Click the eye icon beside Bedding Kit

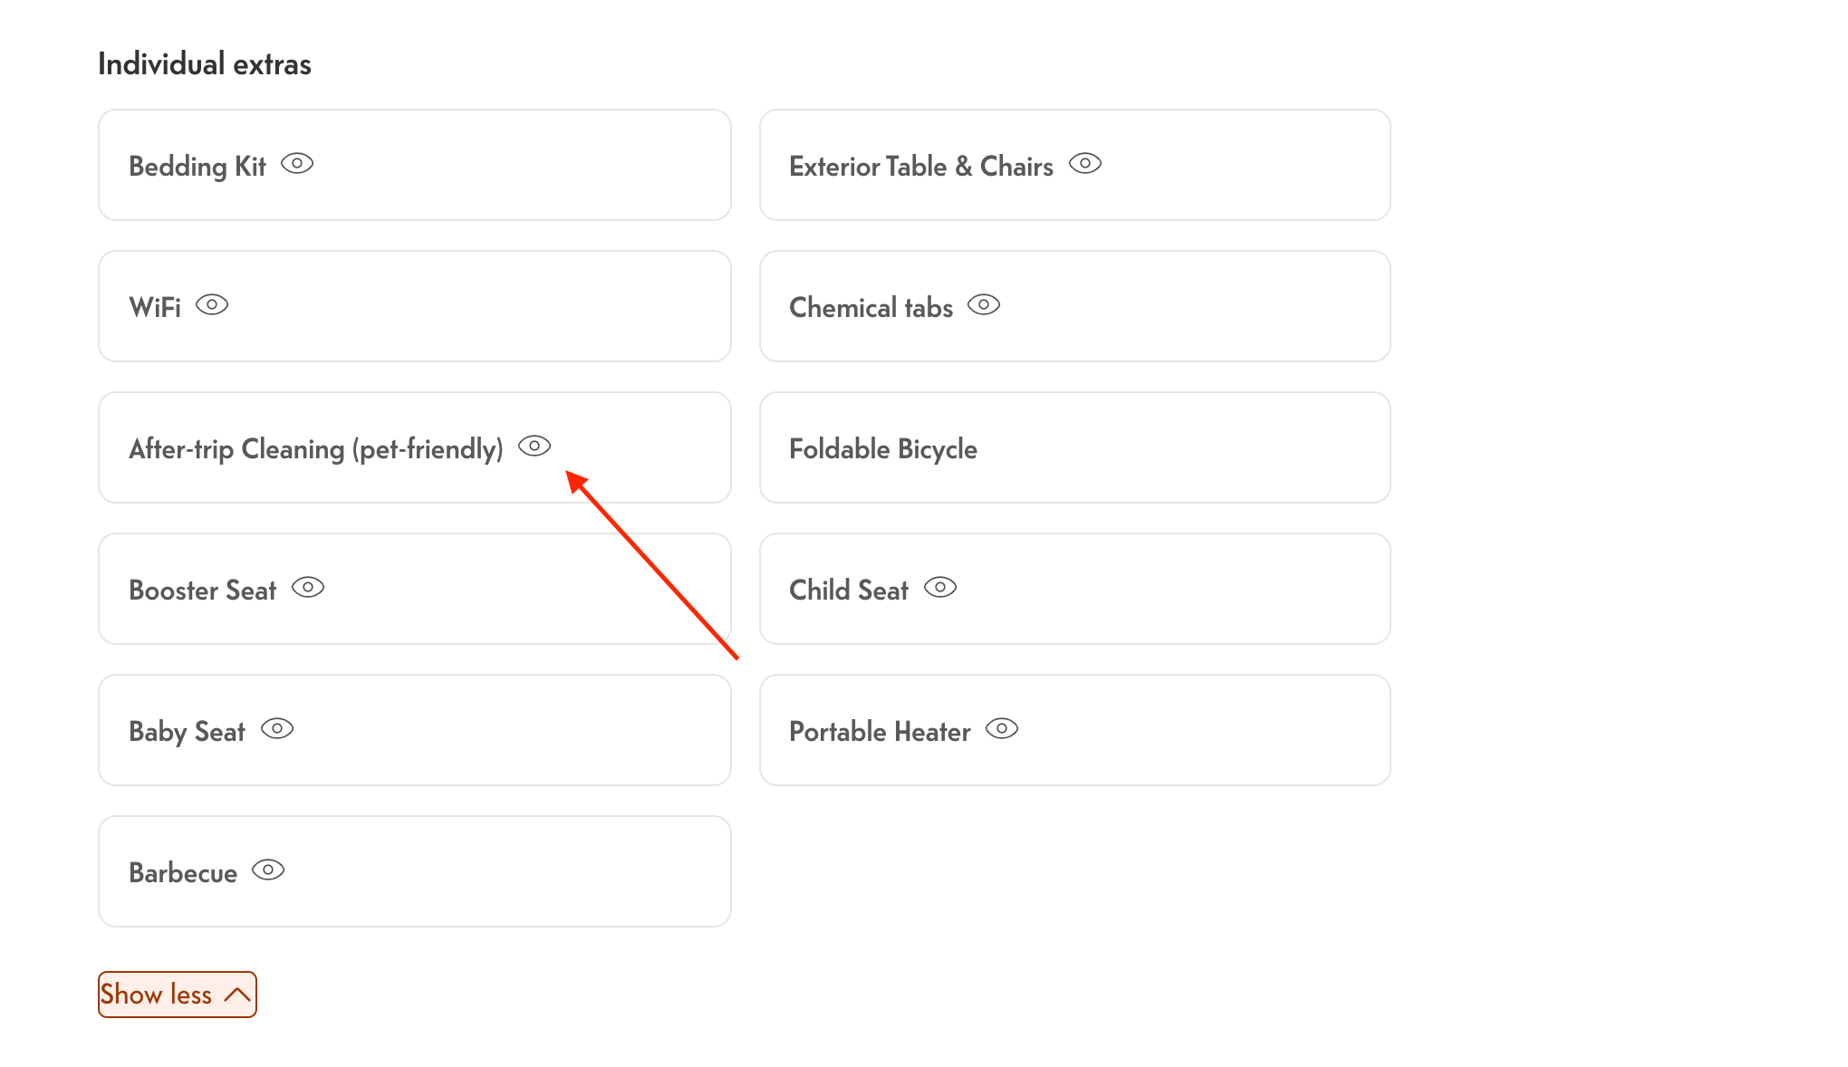(x=297, y=164)
